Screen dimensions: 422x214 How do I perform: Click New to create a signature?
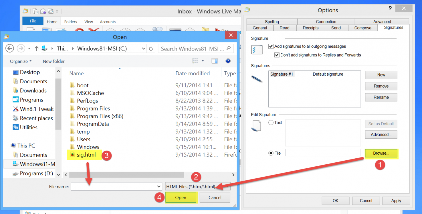click(x=381, y=75)
